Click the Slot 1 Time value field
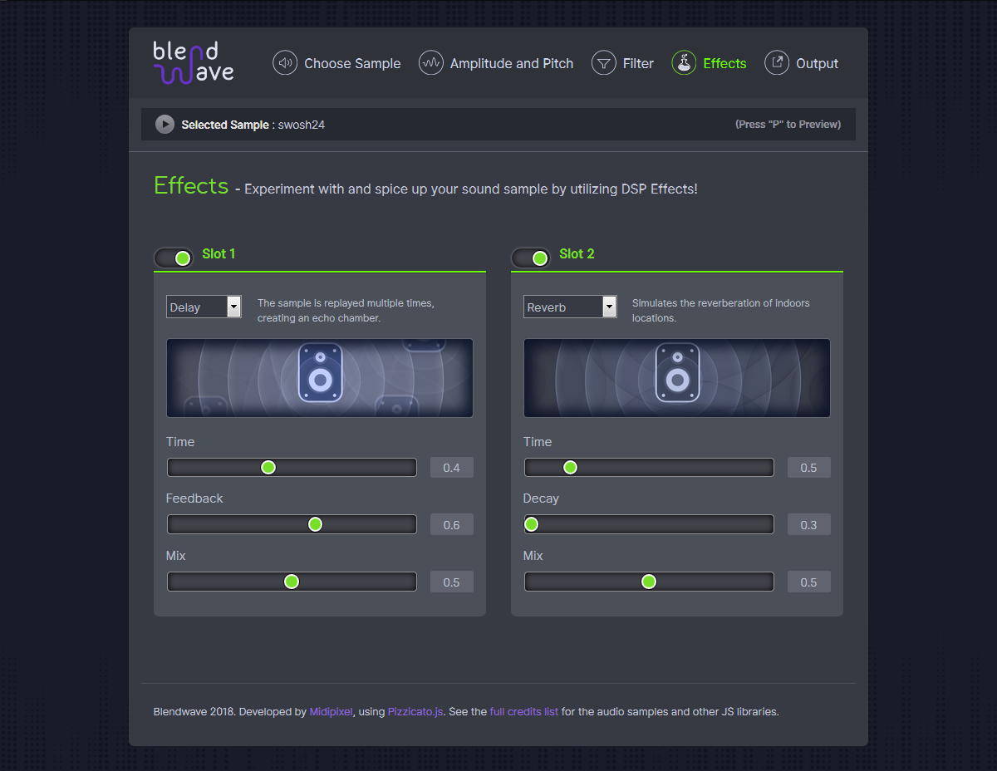The width and height of the screenshot is (997, 771). coord(451,468)
